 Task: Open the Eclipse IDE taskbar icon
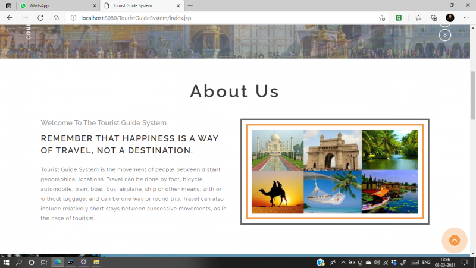[x=83, y=262]
